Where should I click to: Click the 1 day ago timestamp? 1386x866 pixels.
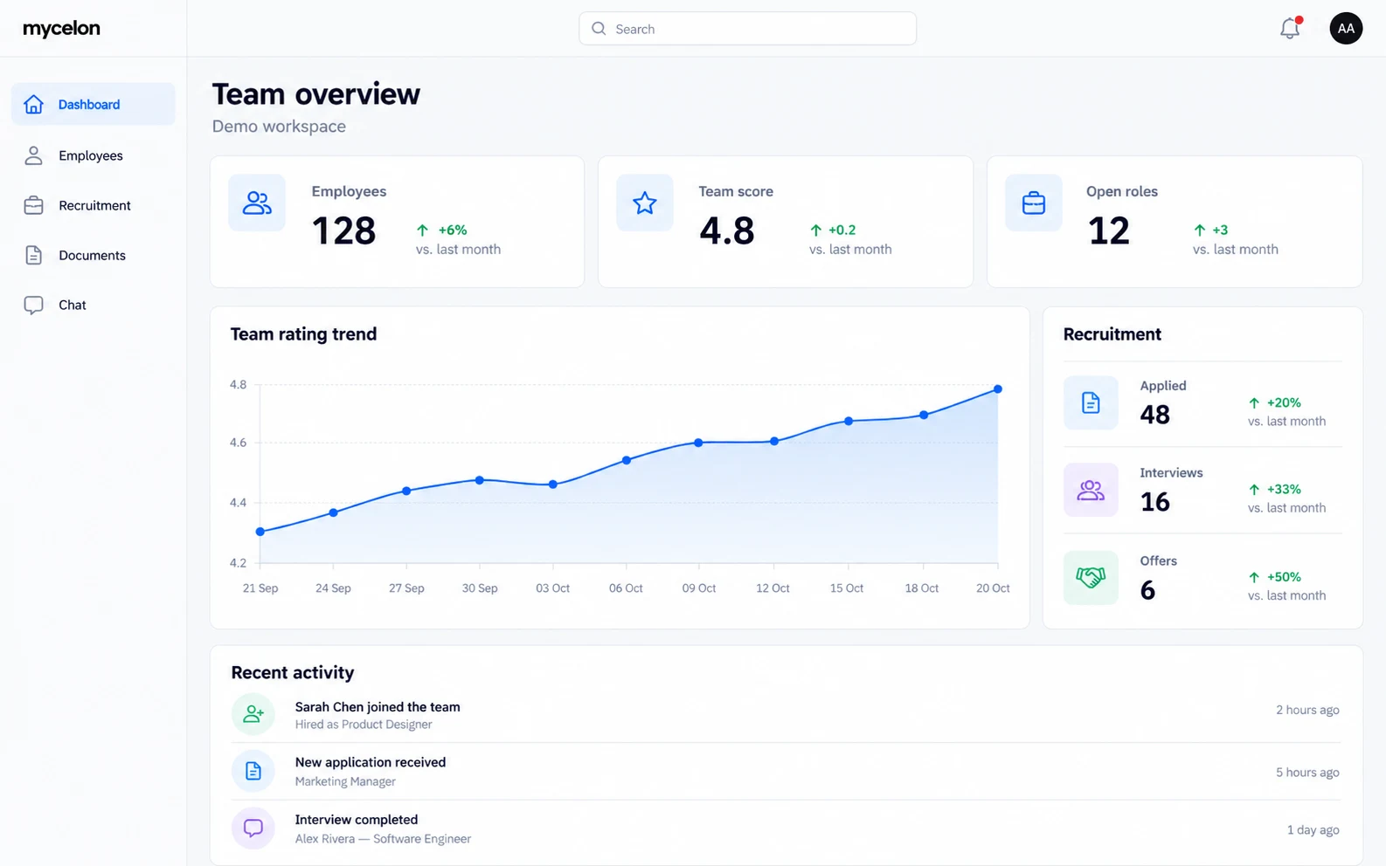click(x=1313, y=830)
